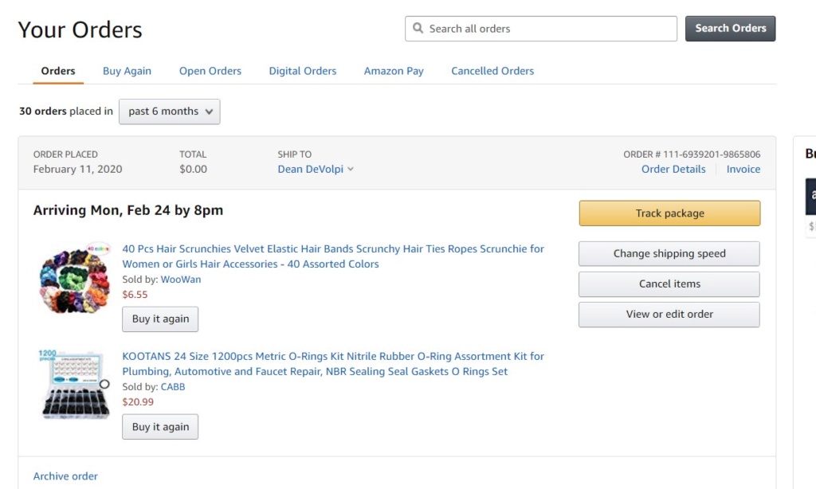This screenshot has height=489, width=816.
Task: Click the Dean DeVolpi ship-to name
Action: tap(310, 169)
